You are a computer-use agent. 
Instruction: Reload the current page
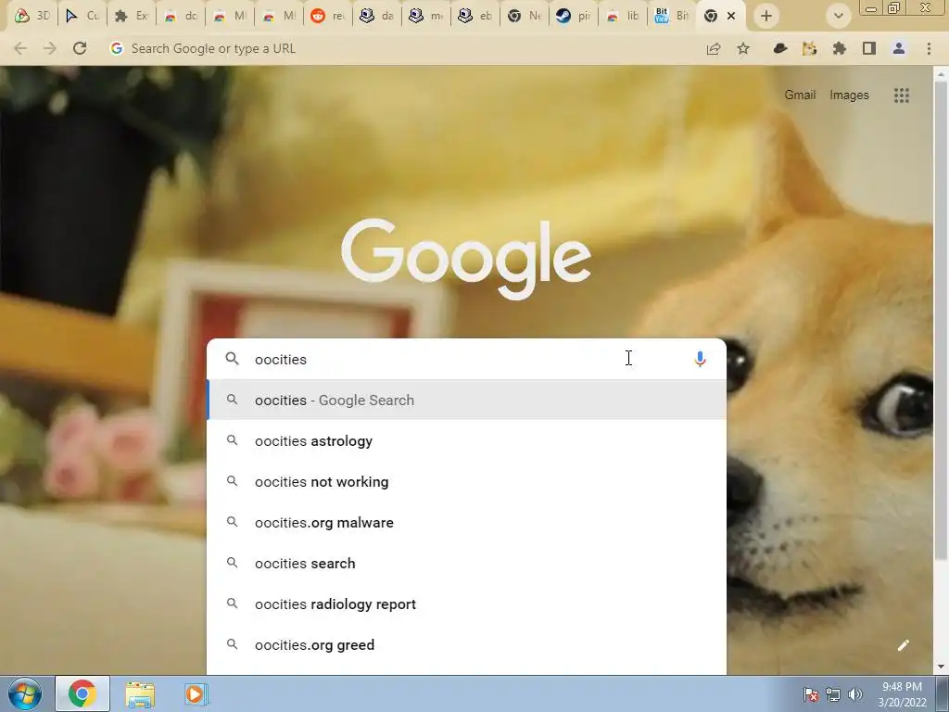(80, 48)
